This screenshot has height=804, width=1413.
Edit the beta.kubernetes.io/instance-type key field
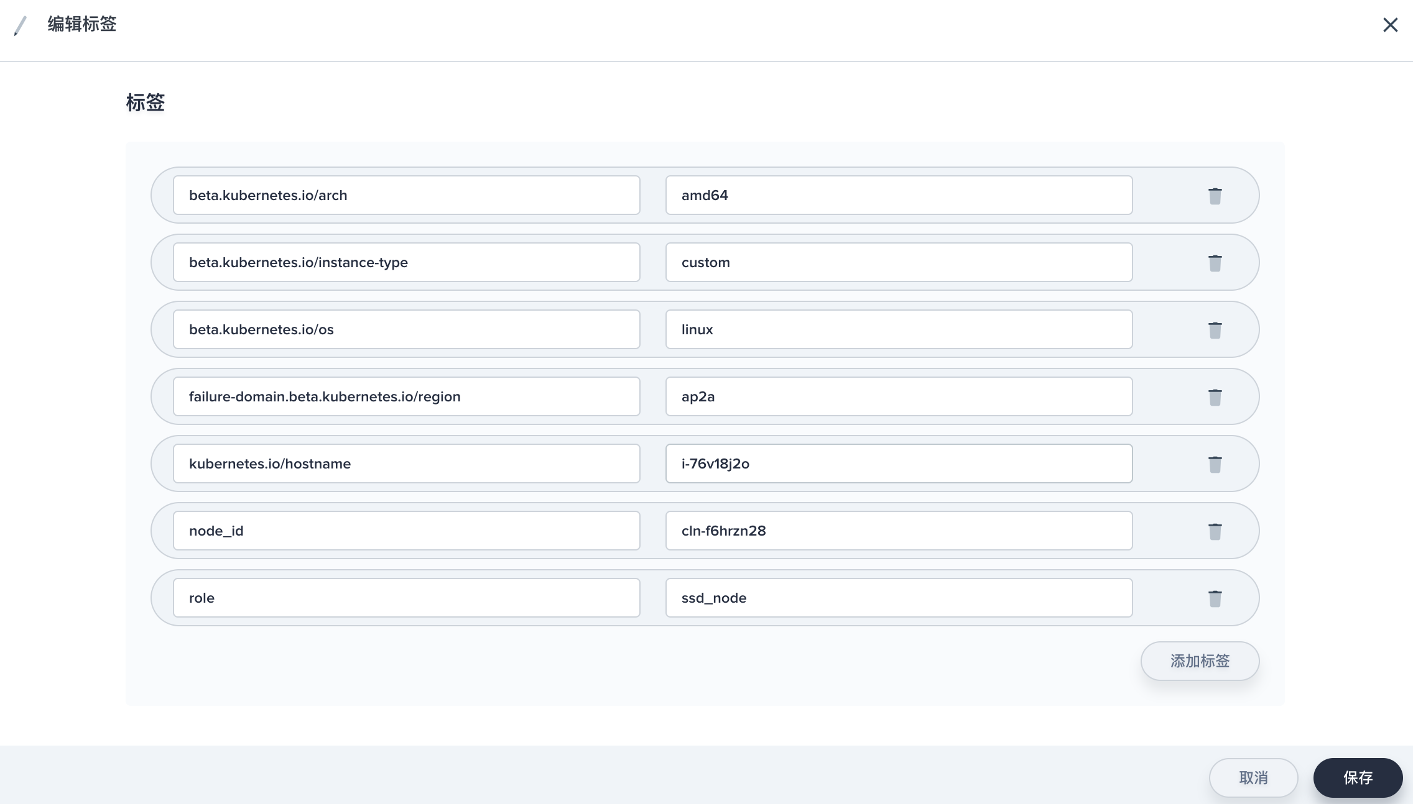pyautogui.click(x=407, y=262)
